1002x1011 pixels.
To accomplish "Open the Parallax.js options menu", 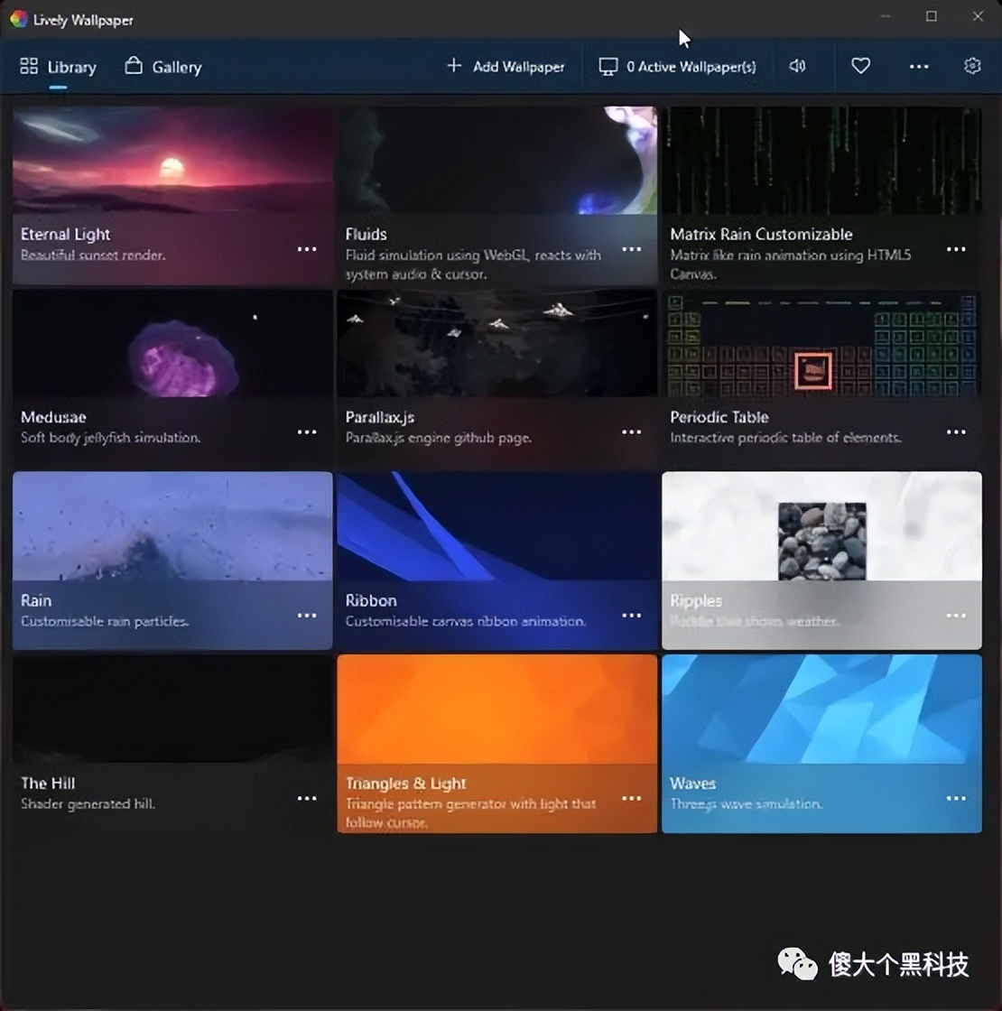I will pyautogui.click(x=631, y=432).
